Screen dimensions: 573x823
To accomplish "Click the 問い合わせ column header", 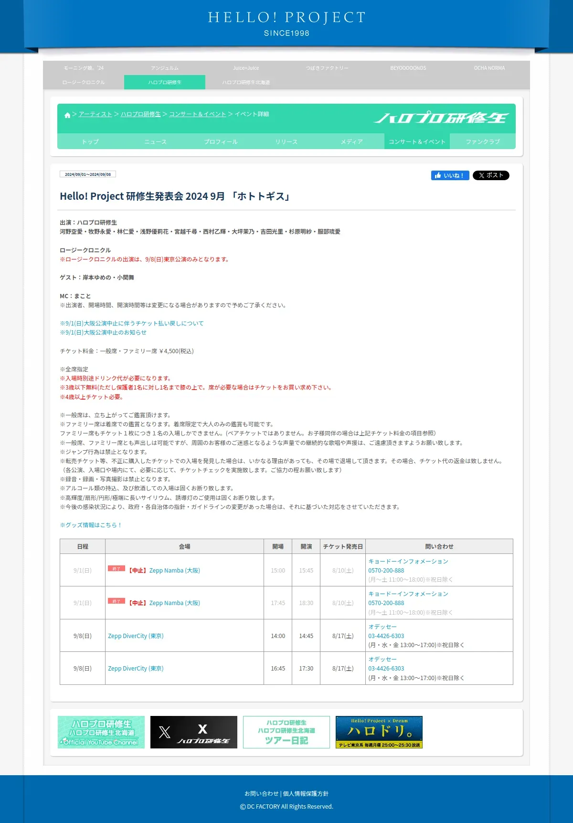I will (439, 546).
